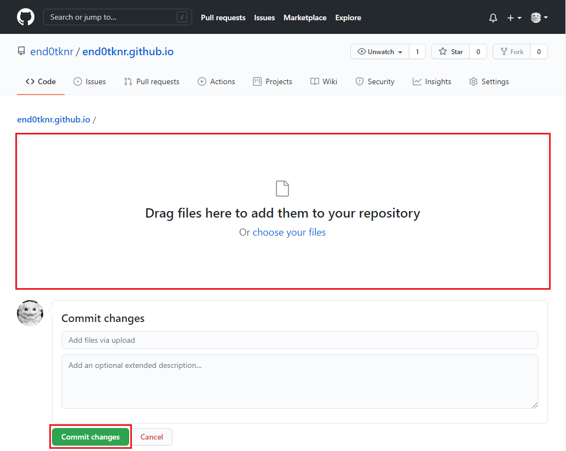Click the Insights graph icon
Screen dimensions: 566x451
[417, 82]
